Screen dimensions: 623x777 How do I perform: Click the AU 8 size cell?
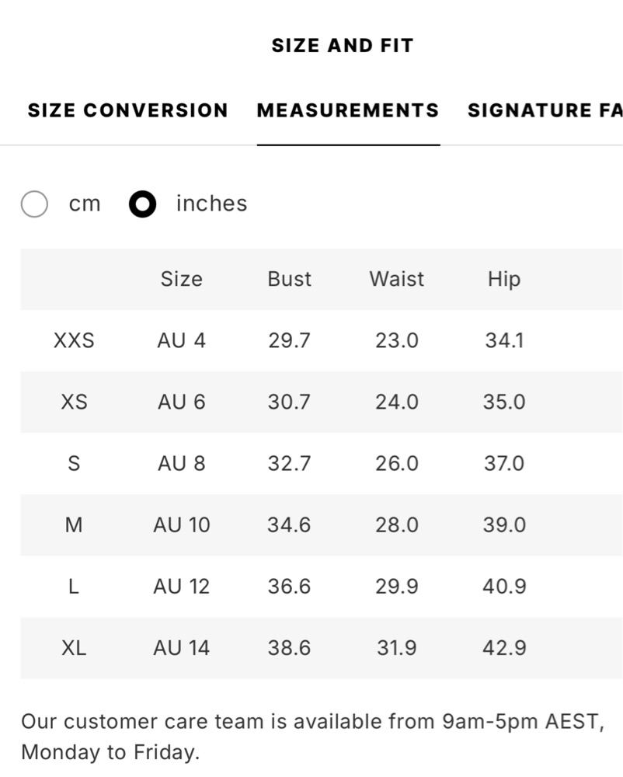coord(181,463)
